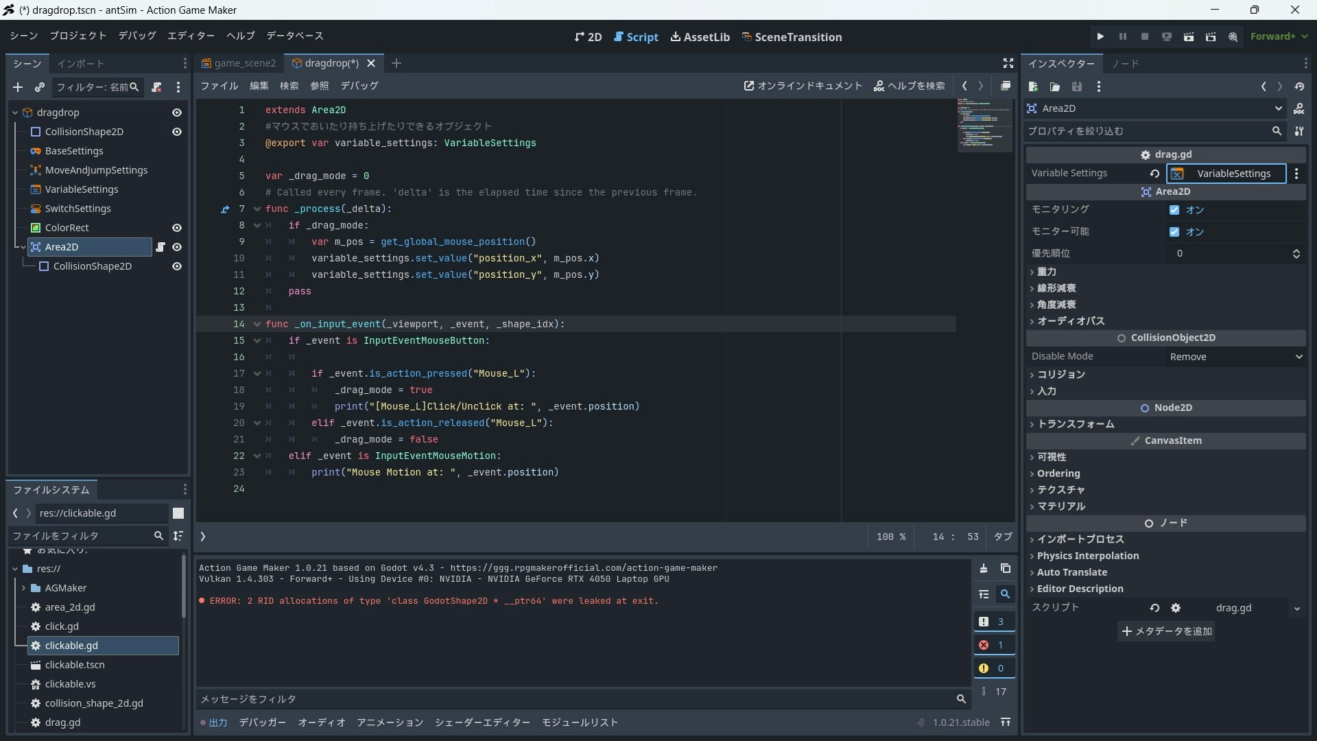Viewport: 1317px width, 741px height.
Task: Toggle distraction-free mode icon in script editor
Action: click(1008, 63)
